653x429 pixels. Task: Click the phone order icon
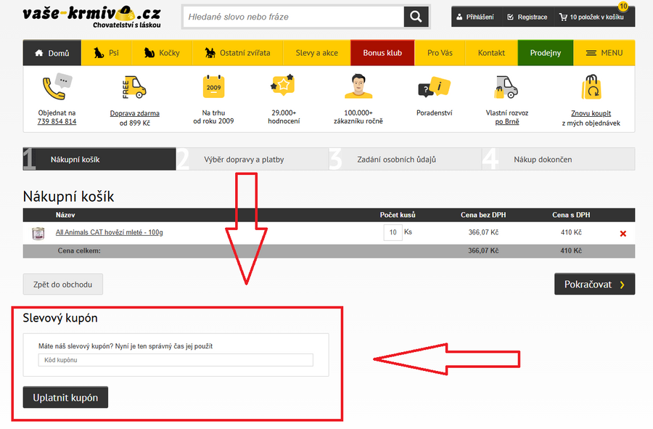point(57,87)
